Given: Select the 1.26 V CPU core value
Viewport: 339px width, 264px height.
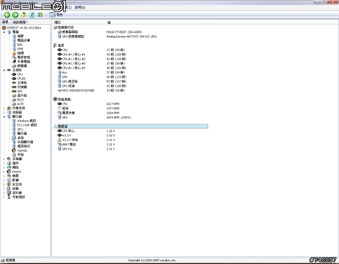Looking at the screenshot, I should 111,131.
